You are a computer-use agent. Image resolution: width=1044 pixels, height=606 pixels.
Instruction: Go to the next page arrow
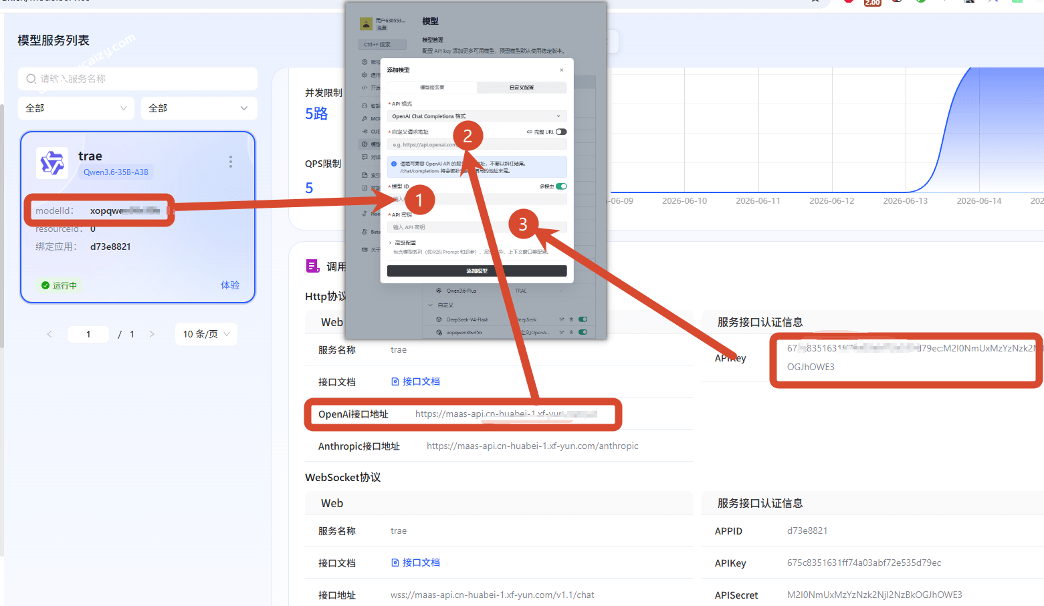152,334
